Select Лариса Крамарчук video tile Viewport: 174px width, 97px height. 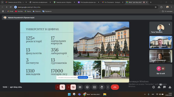[x=161, y=56]
